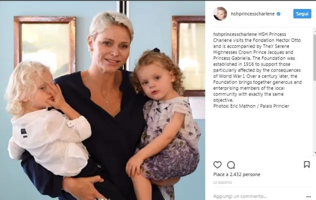This screenshot has height=200, width=316.
Task: Open more options three-dot menu
Action: [308, 196]
